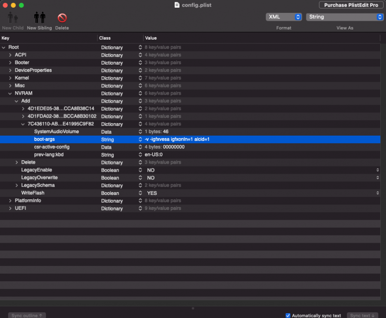Collapse the NVRAM dictionary
The width and height of the screenshot is (386, 318).
[10, 93]
